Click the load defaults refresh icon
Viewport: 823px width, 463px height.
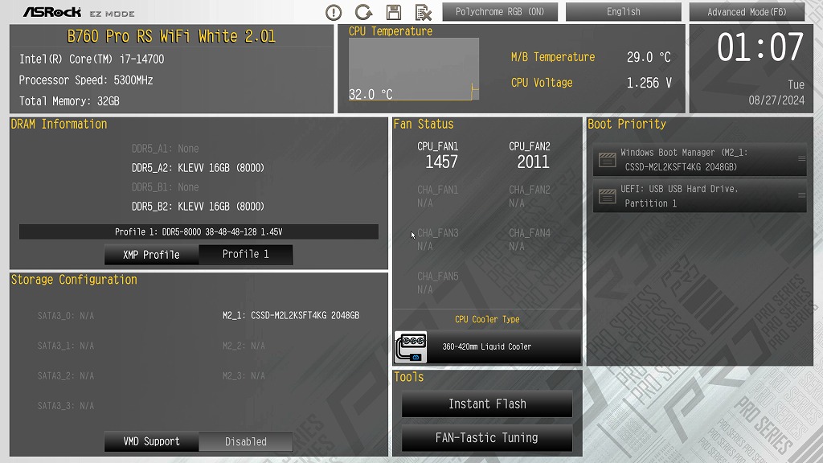click(x=363, y=12)
